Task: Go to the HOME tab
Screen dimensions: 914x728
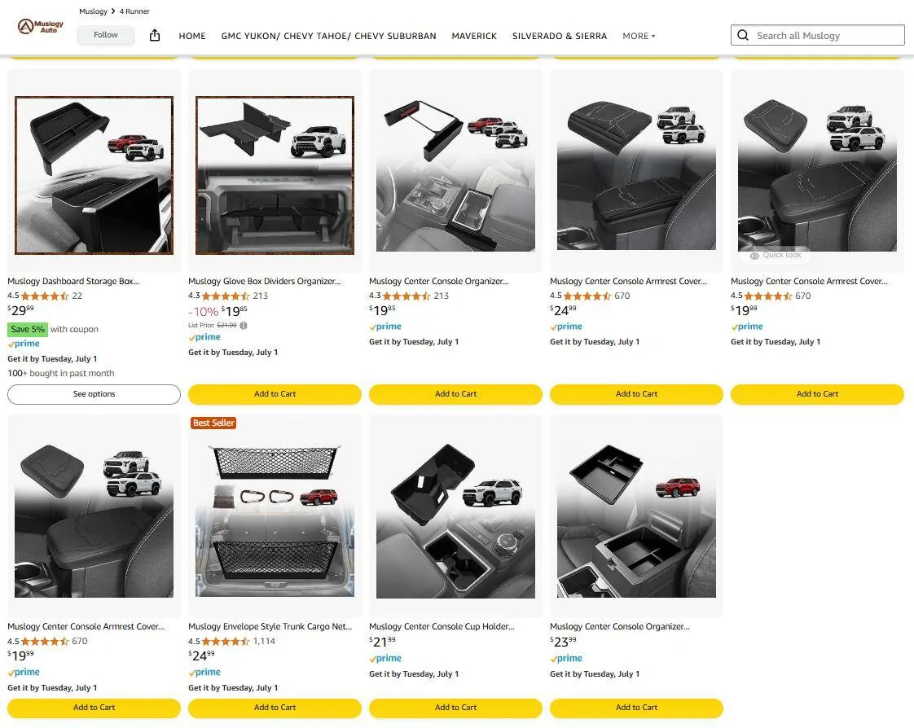Action: [x=192, y=36]
